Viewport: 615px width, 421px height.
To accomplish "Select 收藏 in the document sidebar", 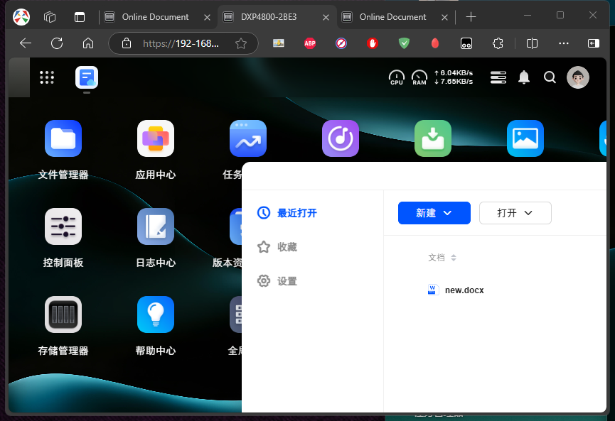I will click(x=287, y=247).
